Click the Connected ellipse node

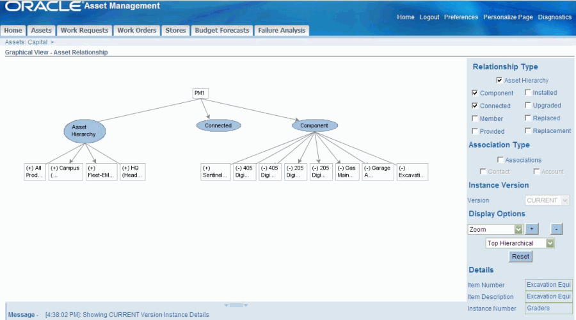[x=219, y=125]
